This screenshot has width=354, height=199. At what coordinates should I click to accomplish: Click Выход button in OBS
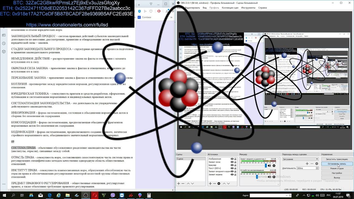click(337, 178)
